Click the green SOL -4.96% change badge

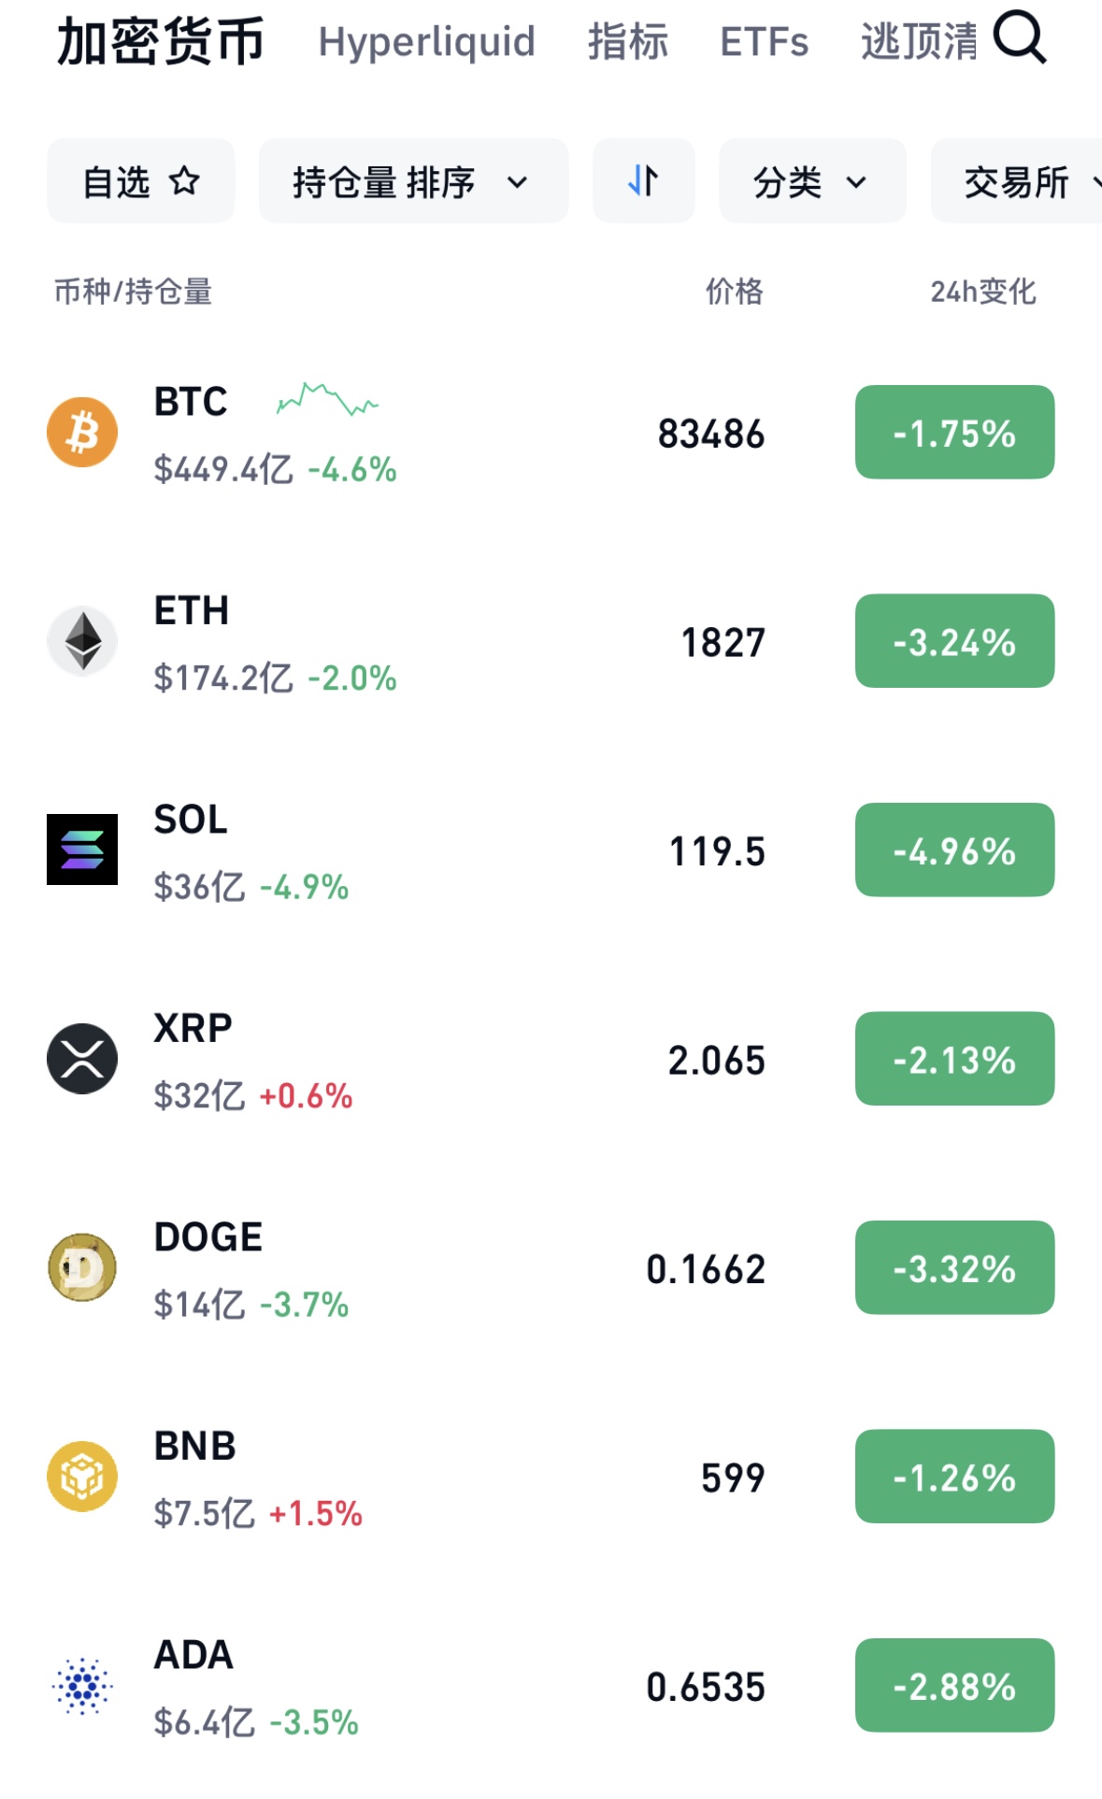pyautogui.click(x=954, y=850)
